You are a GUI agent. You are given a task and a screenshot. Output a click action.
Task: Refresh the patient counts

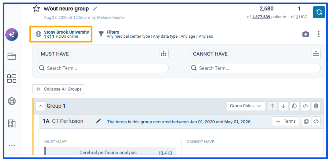[319, 12]
